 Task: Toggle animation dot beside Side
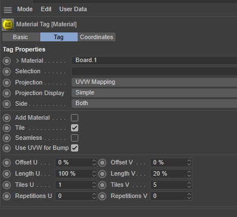(x=7, y=104)
